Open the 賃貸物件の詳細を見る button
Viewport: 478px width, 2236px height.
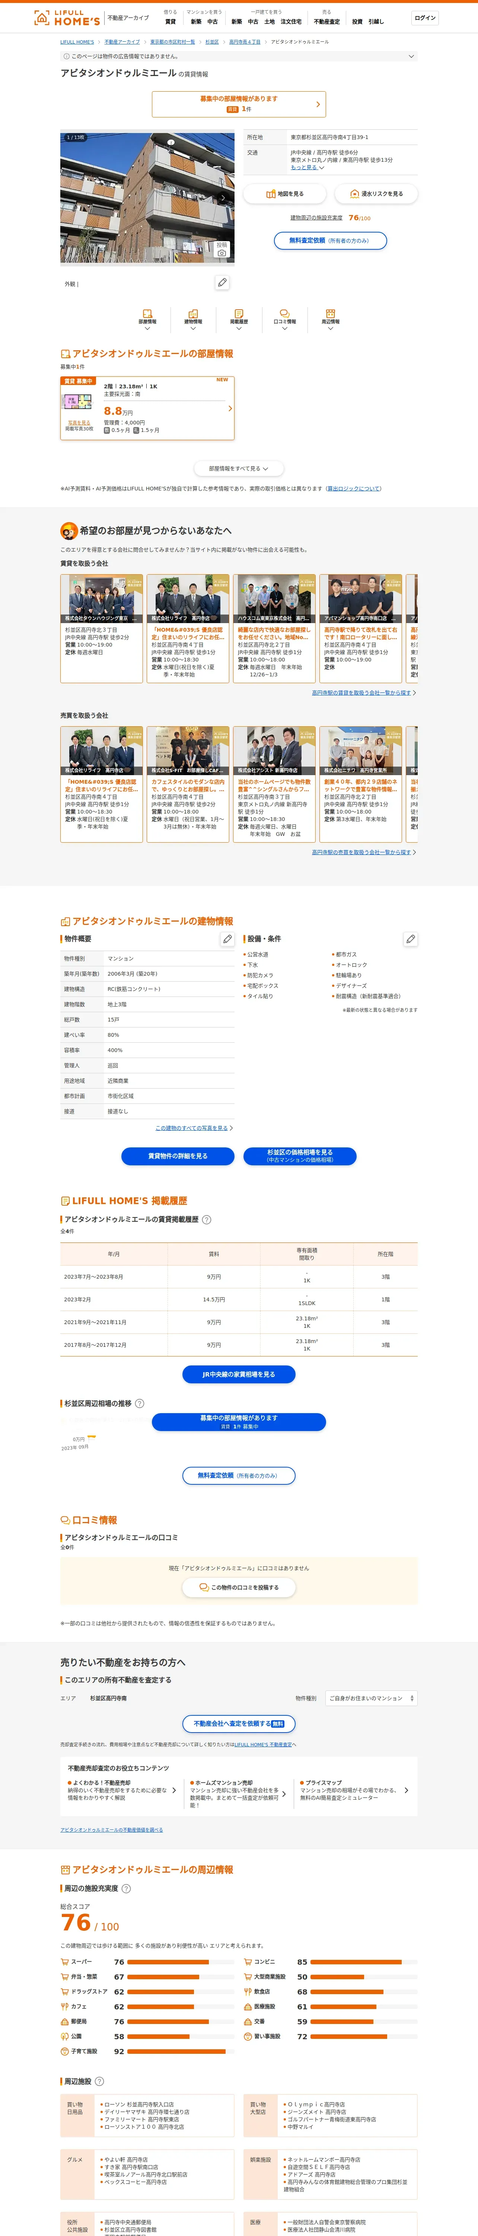click(x=178, y=1156)
